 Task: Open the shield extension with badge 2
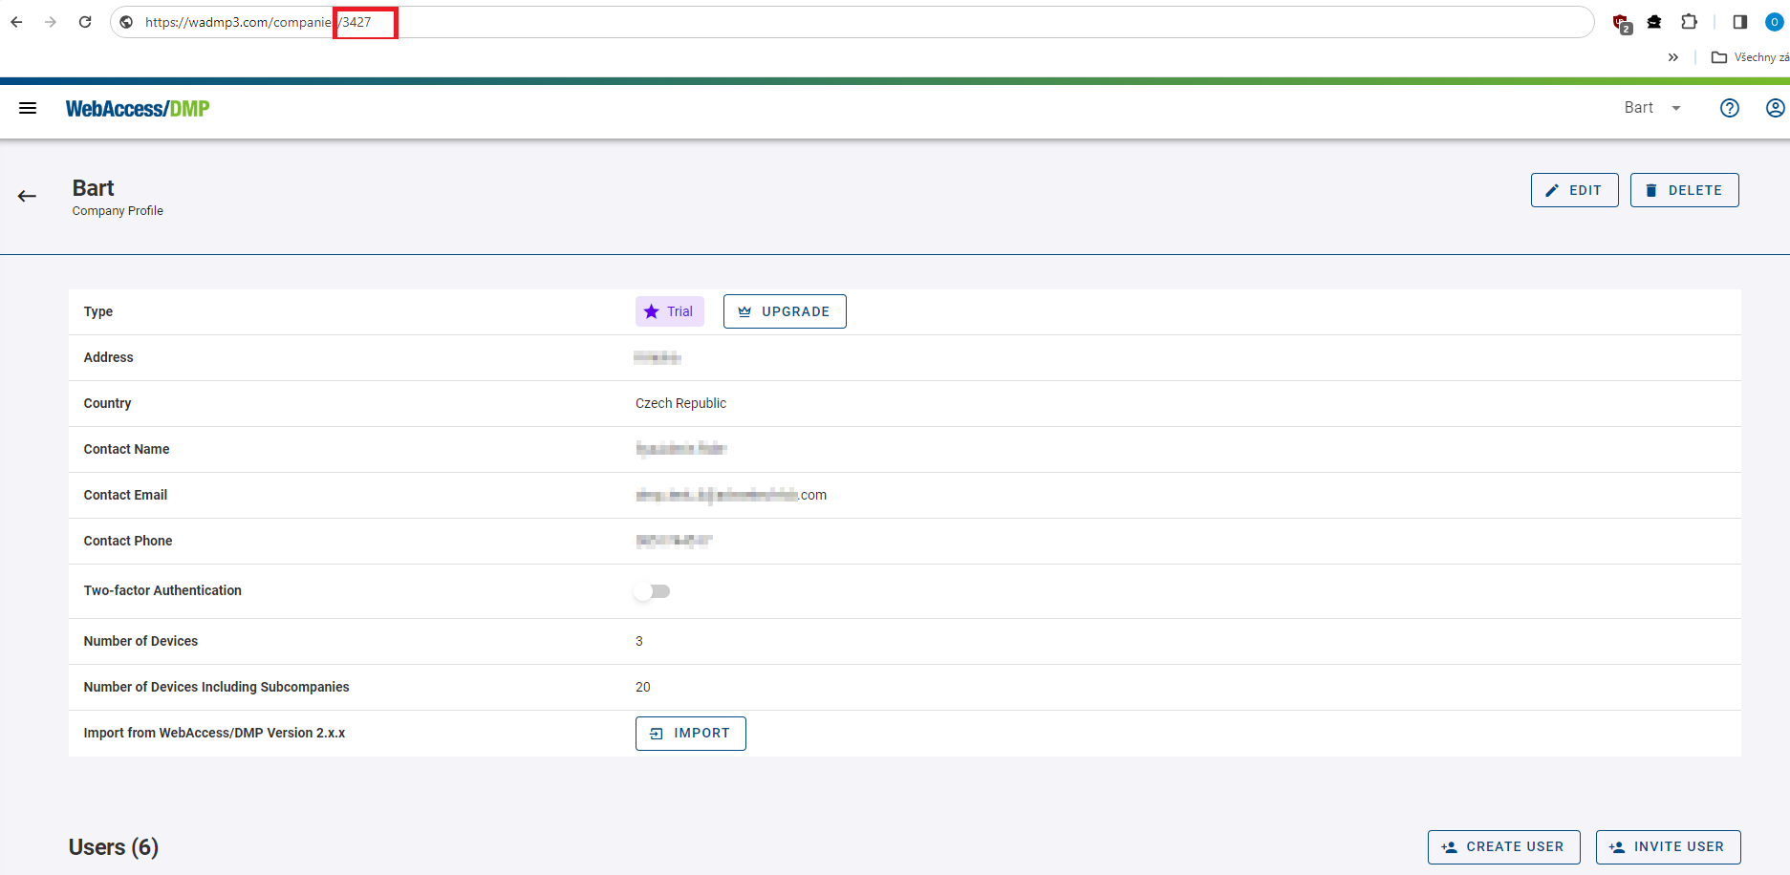click(x=1622, y=23)
